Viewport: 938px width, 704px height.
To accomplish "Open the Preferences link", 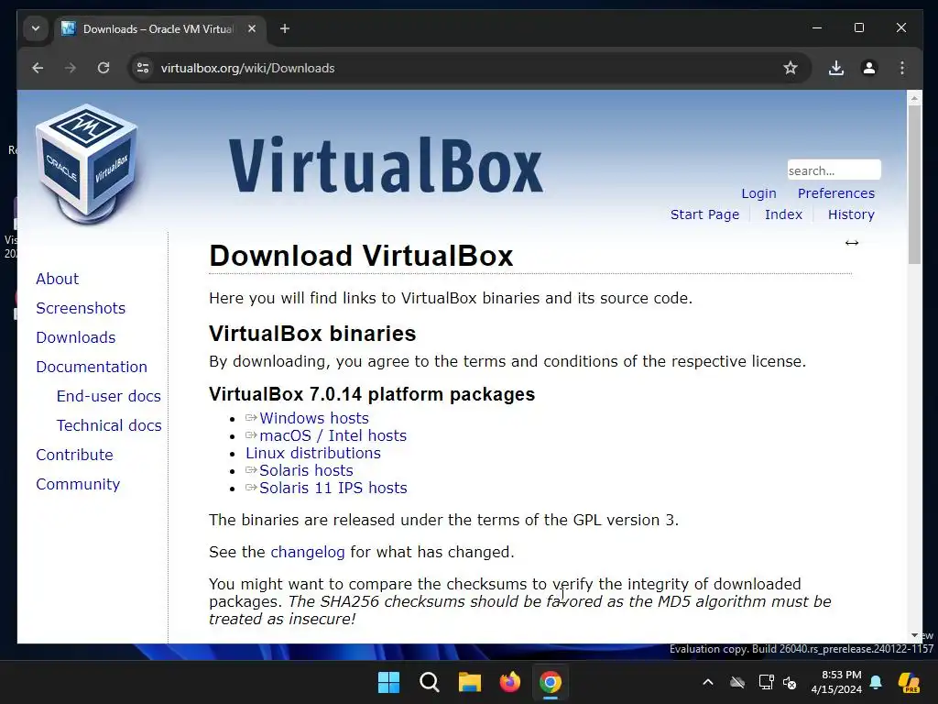I will [x=835, y=193].
